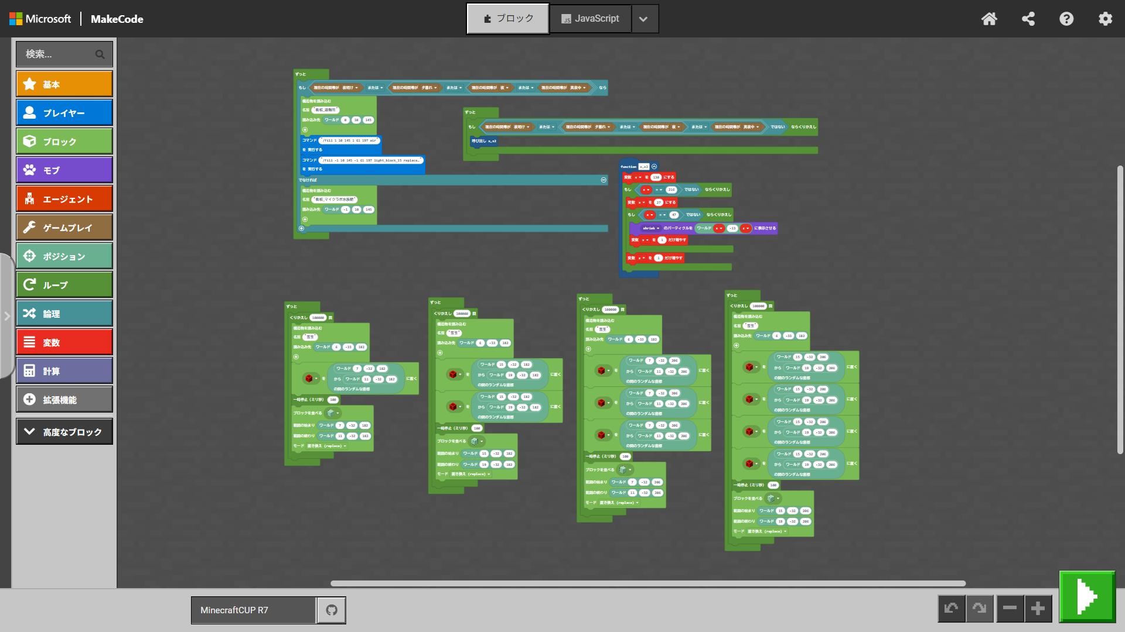
Task: Switch to the ブロック editor tab
Action: pyautogui.click(x=508, y=19)
